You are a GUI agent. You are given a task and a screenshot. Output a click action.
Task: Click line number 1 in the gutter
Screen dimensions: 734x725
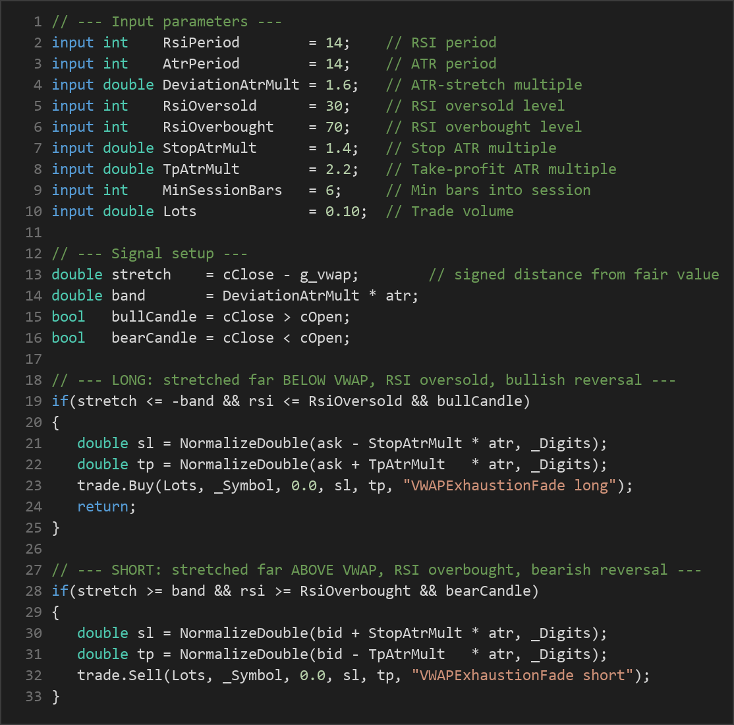(38, 22)
